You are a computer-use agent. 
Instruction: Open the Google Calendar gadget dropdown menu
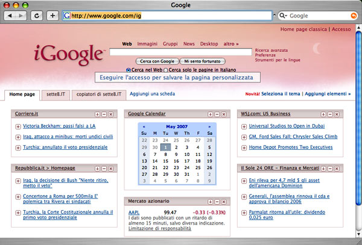click(211, 114)
